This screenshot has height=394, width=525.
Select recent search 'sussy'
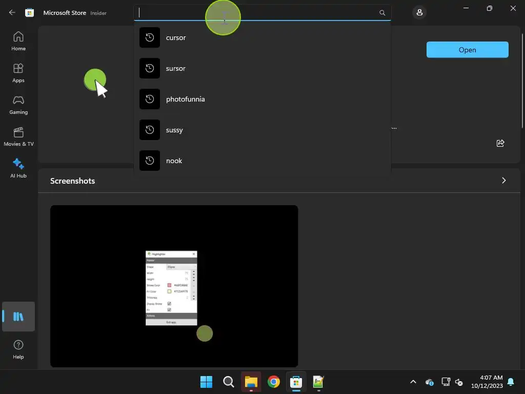262,130
